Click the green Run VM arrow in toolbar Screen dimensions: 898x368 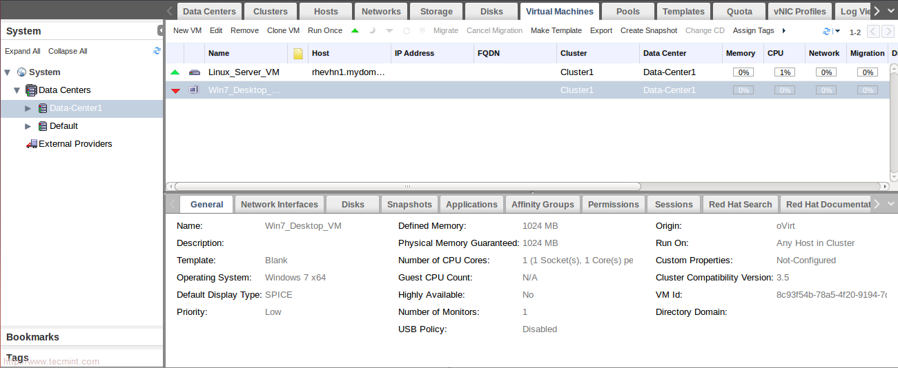click(355, 31)
